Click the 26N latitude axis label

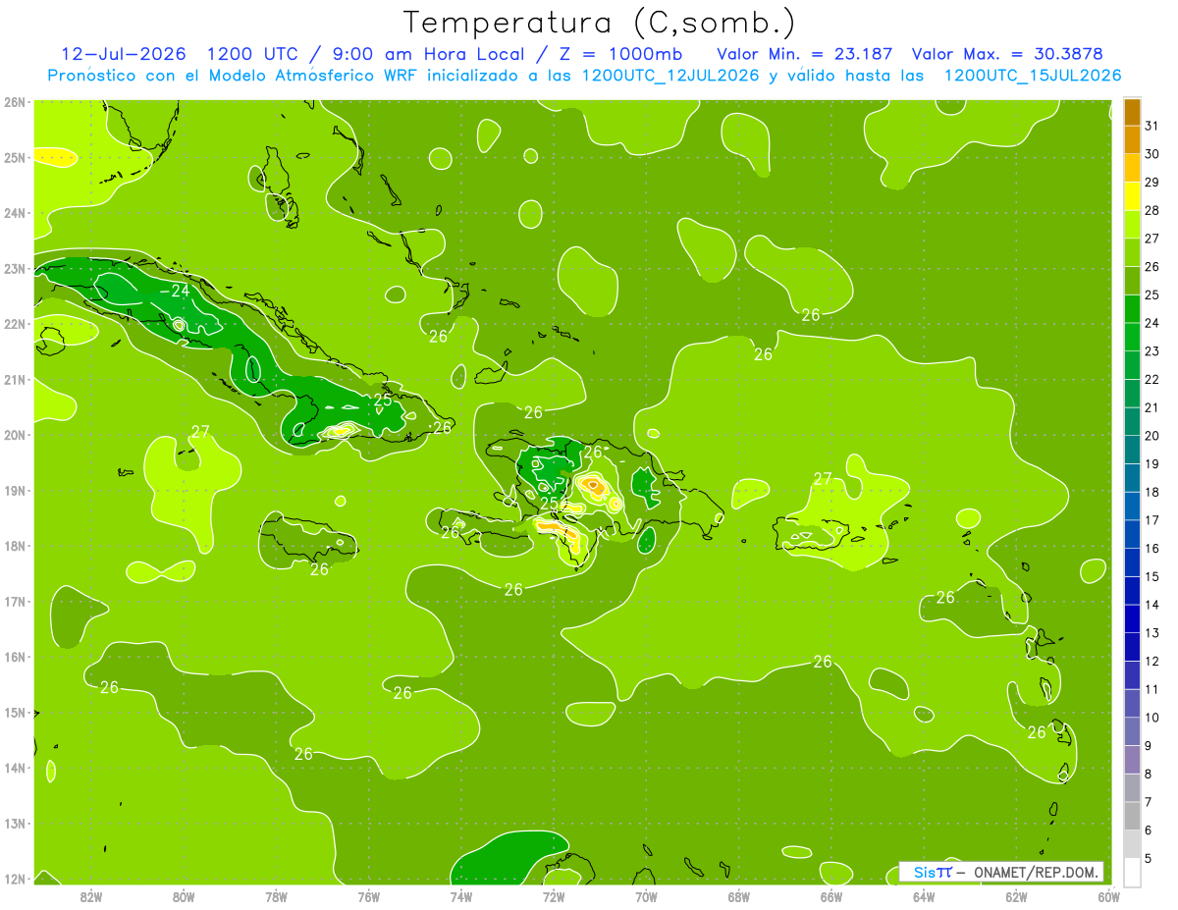16,102
